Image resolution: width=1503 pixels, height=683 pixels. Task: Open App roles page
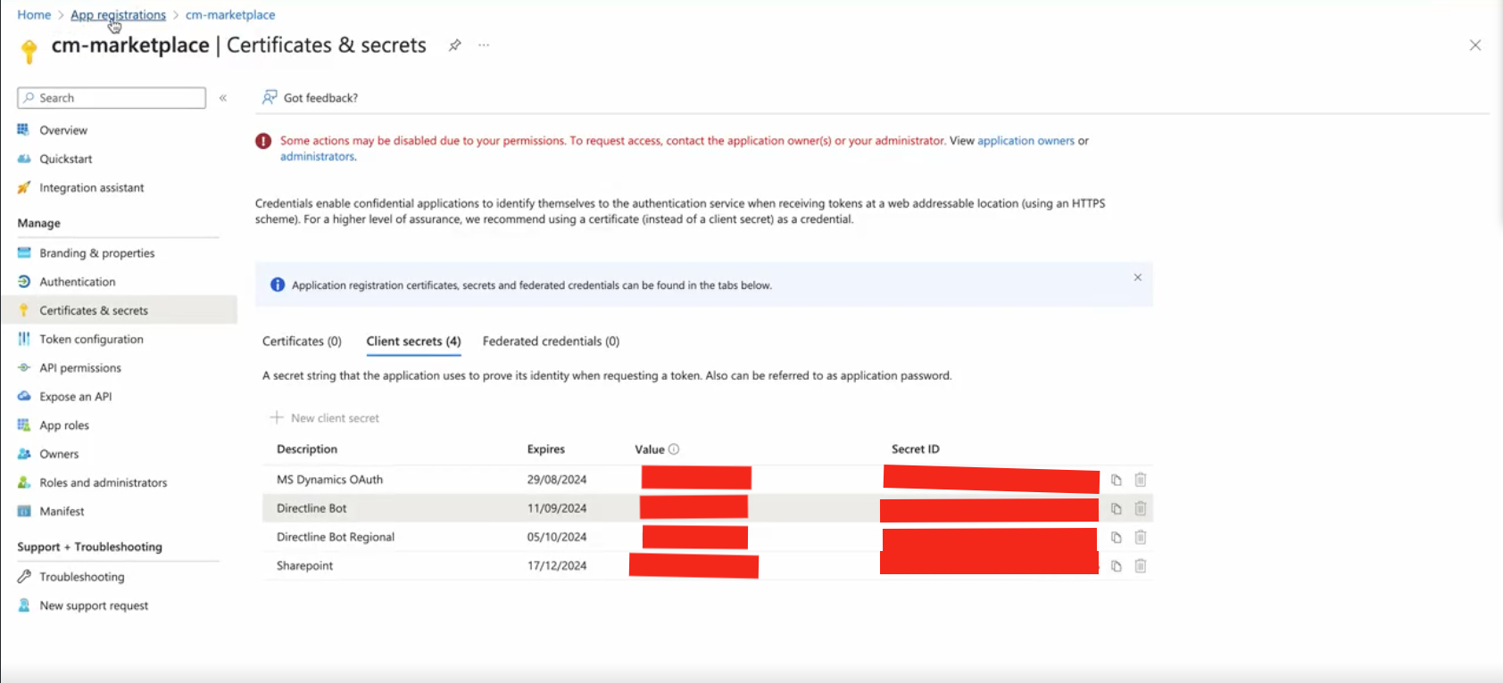click(x=64, y=425)
